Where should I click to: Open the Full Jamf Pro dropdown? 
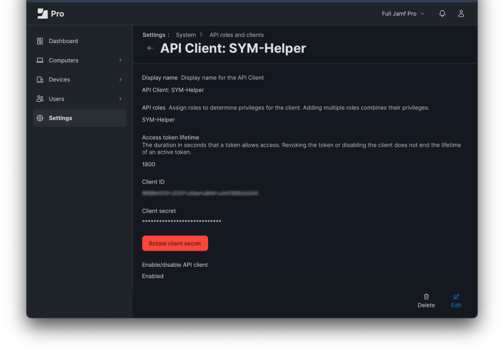[403, 14]
